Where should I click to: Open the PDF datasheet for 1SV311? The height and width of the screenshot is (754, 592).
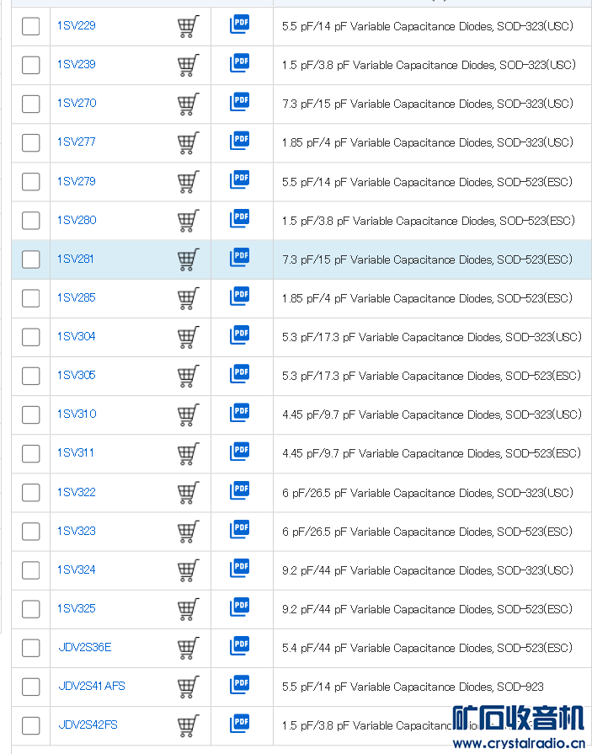pyautogui.click(x=240, y=451)
